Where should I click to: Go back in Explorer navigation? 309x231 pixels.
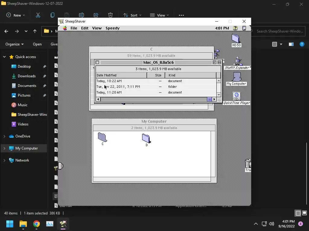click(x=6, y=31)
